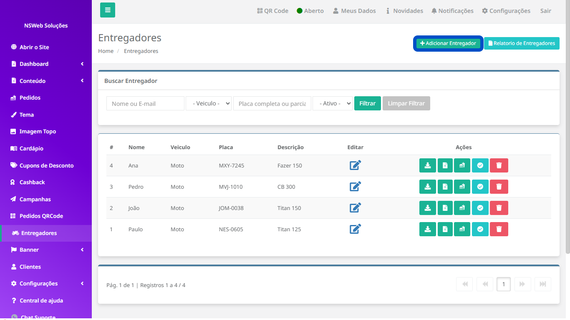Open Cardápio from the sidebar
This screenshot has height=320, width=570.
46,148
